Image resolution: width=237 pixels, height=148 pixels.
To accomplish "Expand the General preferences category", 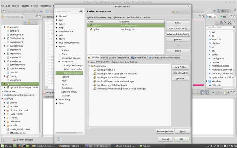I will tap(57, 16).
